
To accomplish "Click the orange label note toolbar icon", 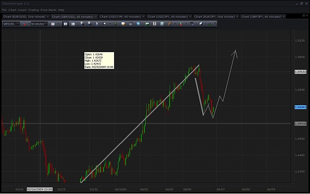I will (123, 24).
